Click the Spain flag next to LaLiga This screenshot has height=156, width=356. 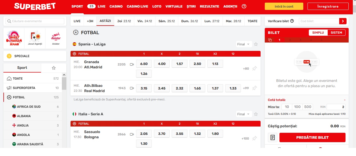tap(74, 44)
